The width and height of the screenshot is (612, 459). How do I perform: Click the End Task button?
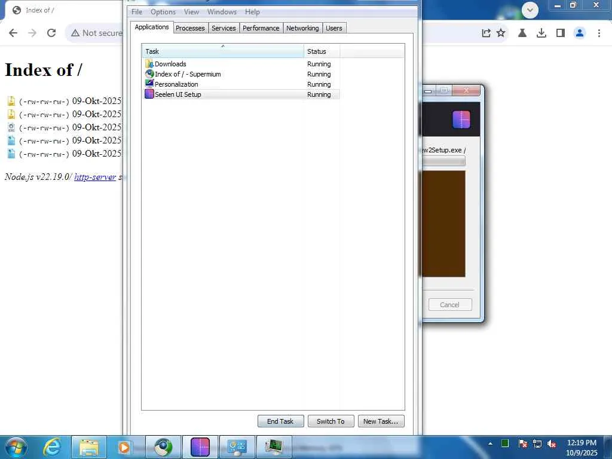(x=280, y=421)
